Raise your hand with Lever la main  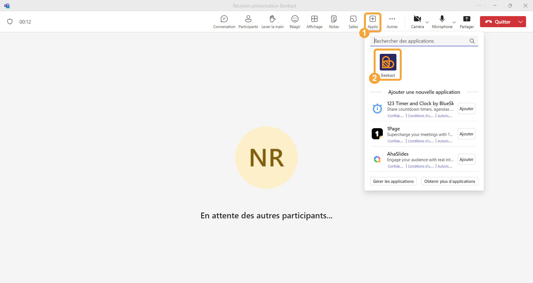click(272, 22)
